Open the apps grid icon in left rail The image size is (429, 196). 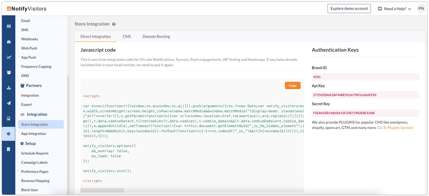pyautogui.click(x=9, y=26)
